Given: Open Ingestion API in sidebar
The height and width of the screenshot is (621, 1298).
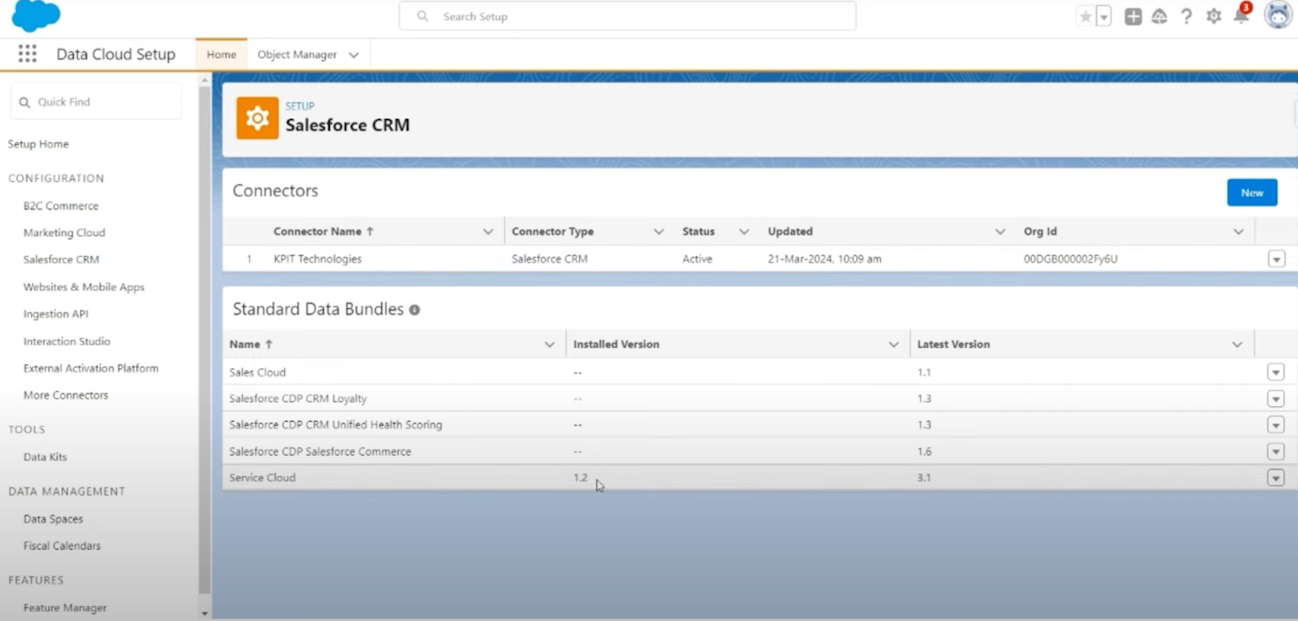Looking at the screenshot, I should click(x=55, y=314).
